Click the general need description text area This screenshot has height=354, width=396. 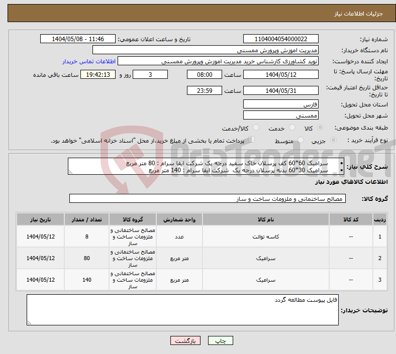[206, 166]
